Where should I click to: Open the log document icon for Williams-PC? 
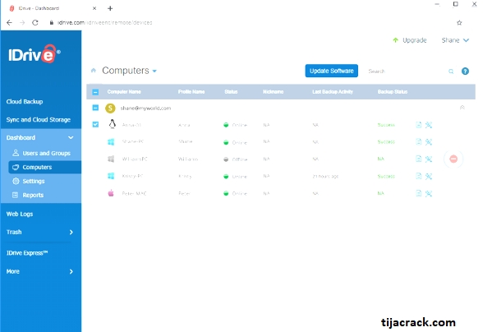click(419, 159)
